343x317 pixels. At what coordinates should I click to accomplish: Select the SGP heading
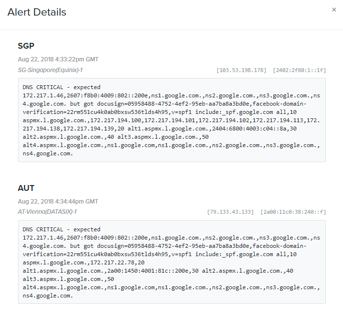point(26,46)
